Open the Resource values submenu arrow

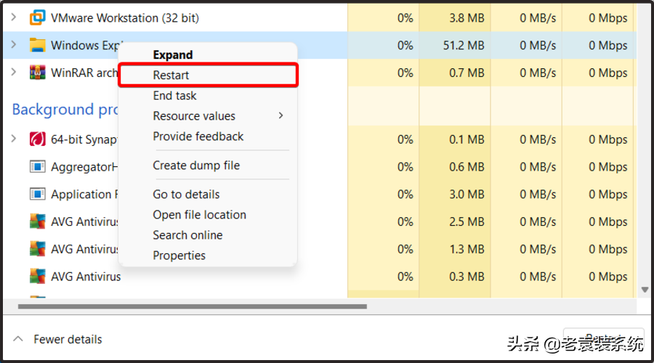click(x=281, y=115)
